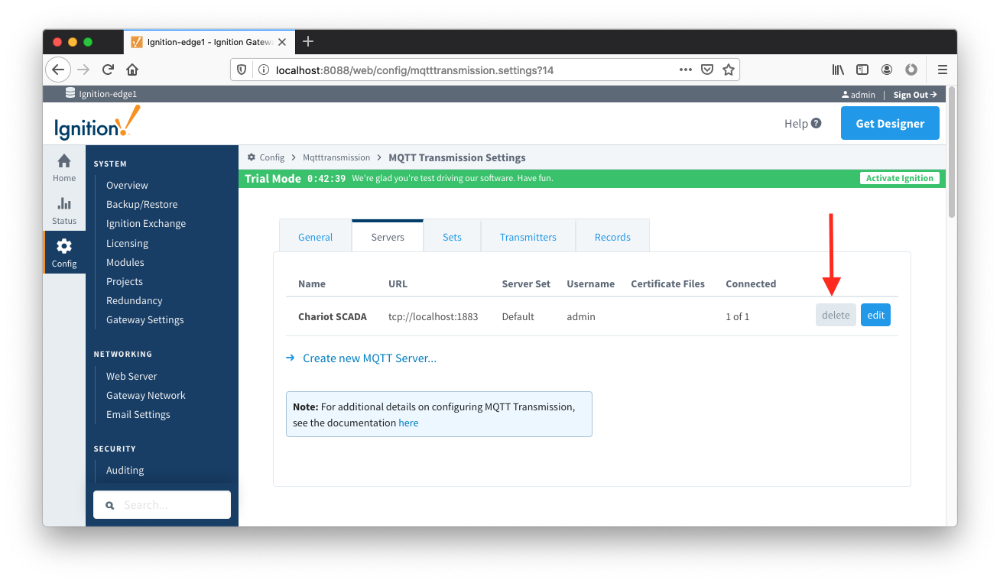Click the Help question mark icon

point(817,123)
